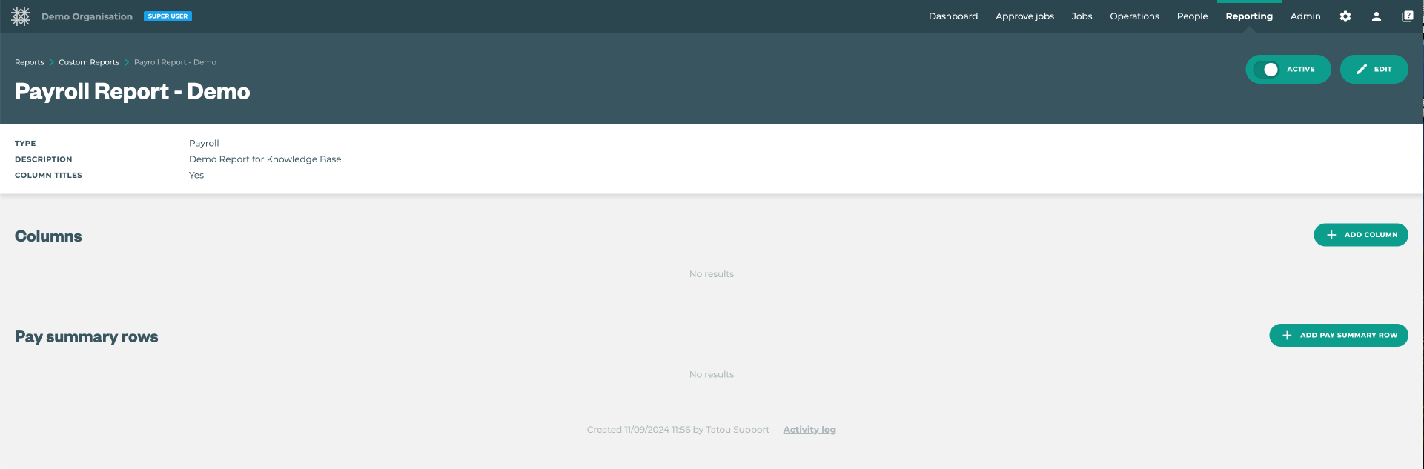Toggle the Active report switch
The image size is (1424, 469).
pyautogui.click(x=1270, y=70)
